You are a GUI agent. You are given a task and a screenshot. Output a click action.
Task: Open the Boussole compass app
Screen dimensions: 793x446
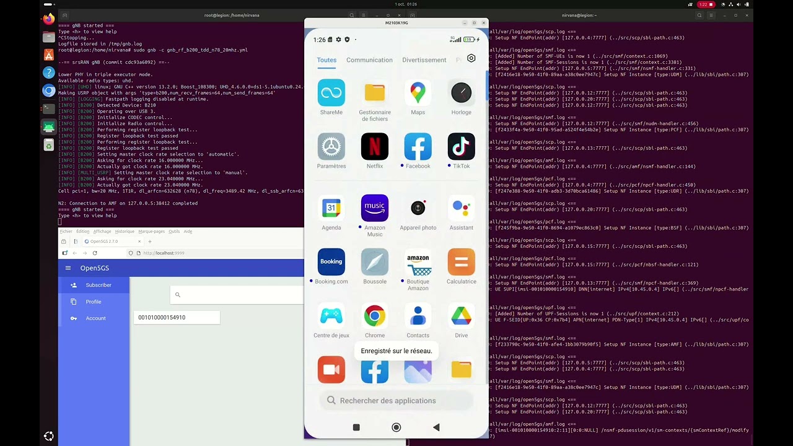pyautogui.click(x=375, y=262)
